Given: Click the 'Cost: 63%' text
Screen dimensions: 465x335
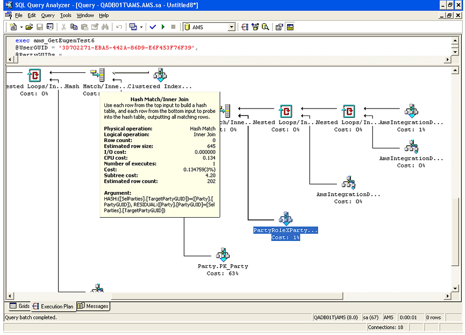Looking at the screenshot, I should click(223, 273).
